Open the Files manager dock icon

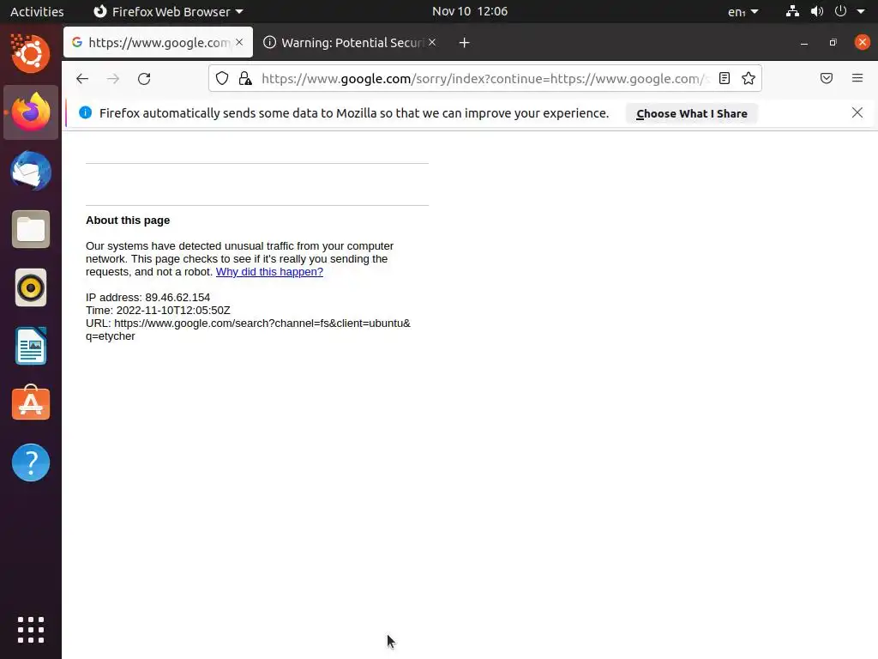click(31, 229)
